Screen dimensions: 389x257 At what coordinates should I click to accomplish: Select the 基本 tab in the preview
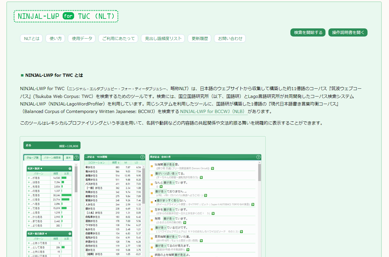68,158
